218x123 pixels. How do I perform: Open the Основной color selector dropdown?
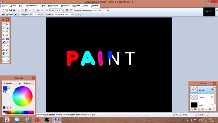point(12,83)
